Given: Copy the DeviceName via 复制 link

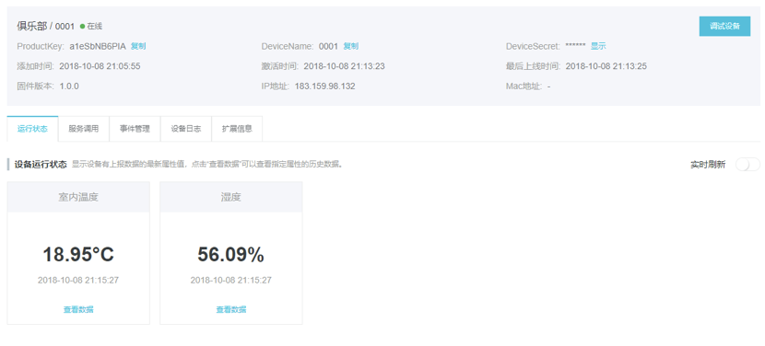Looking at the screenshot, I should pos(351,46).
